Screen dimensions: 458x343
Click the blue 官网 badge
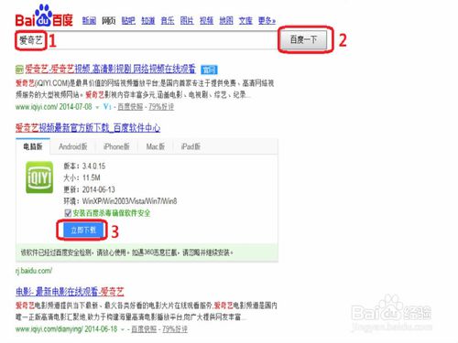coord(209,70)
